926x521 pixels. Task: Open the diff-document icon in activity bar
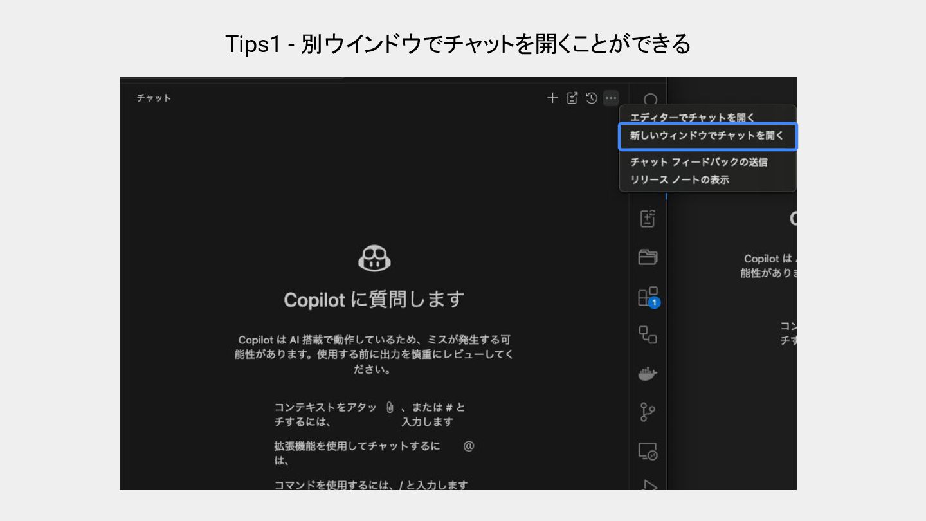coord(648,219)
